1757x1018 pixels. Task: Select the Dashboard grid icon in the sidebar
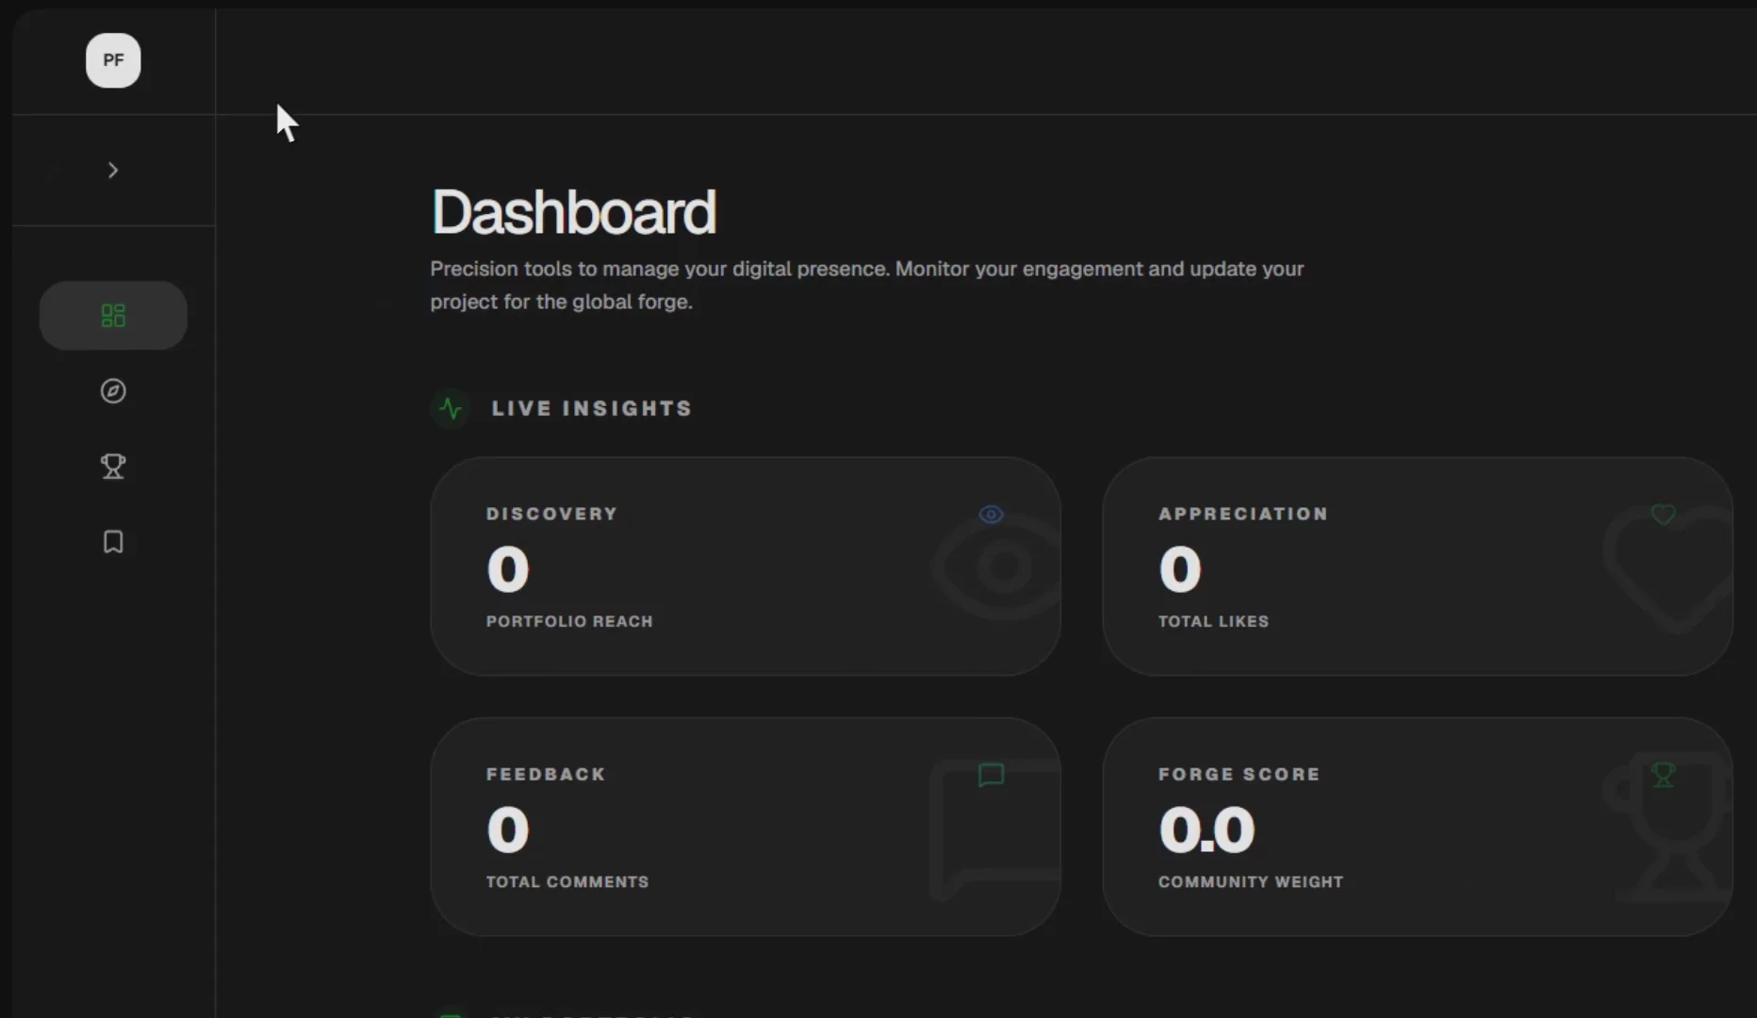click(x=113, y=316)
